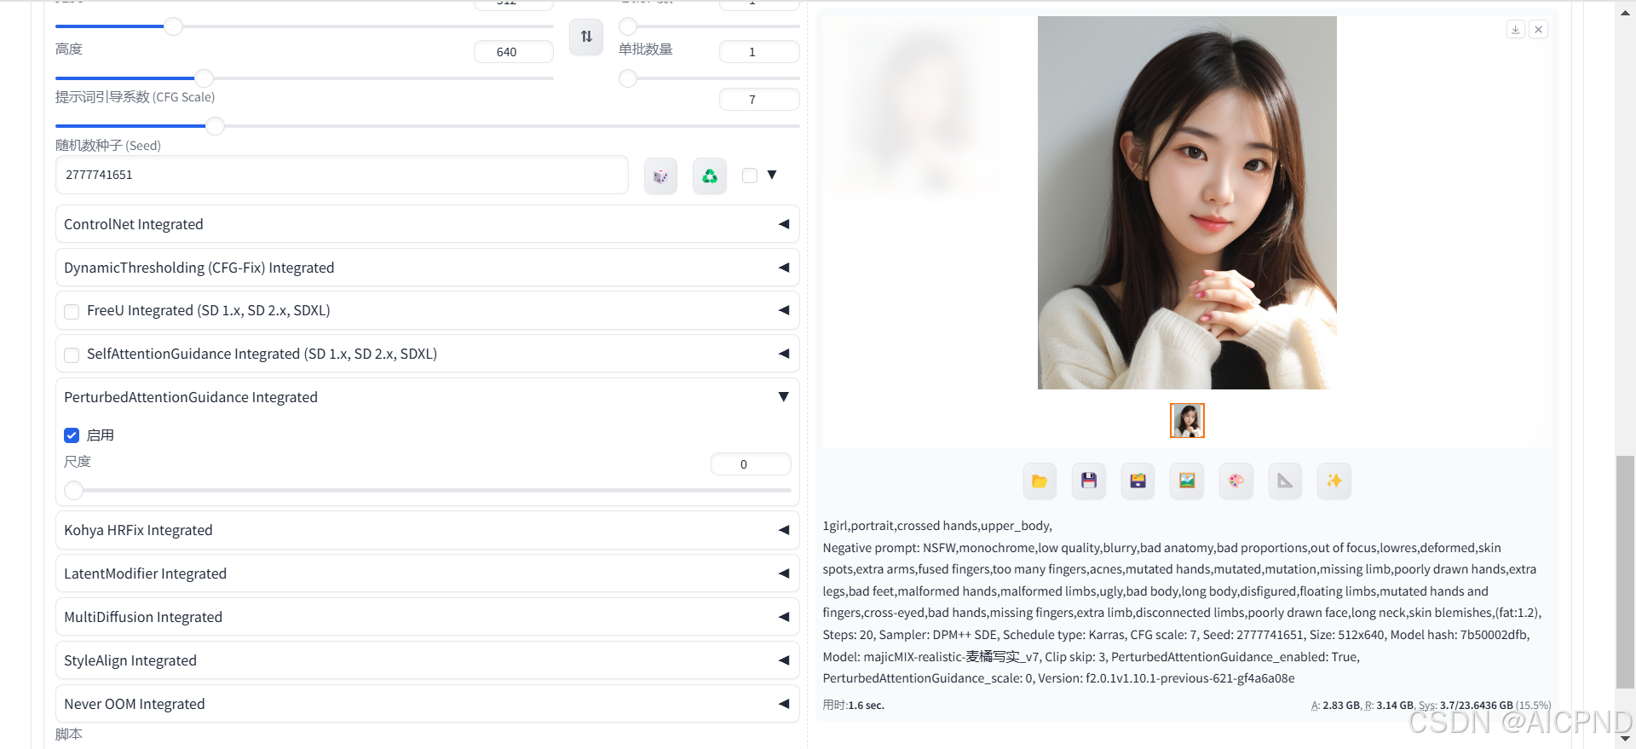Reuse last seed with the recycle icon
1636x749 pixels.
click(710, 176)
